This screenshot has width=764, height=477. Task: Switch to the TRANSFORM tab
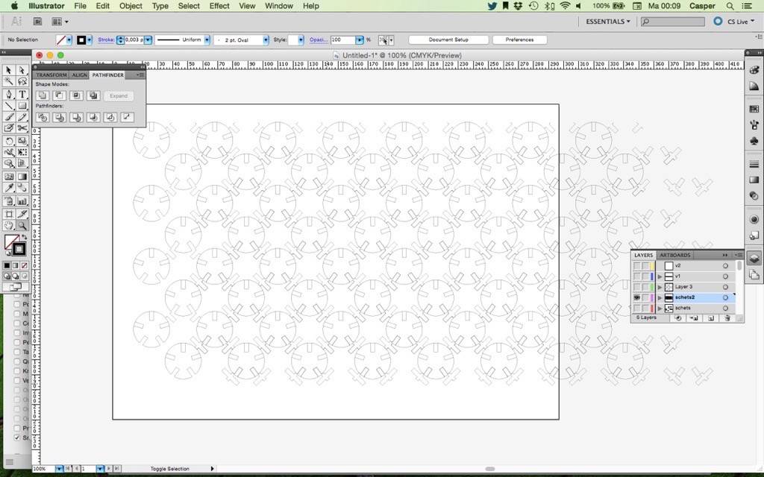tap(51, 75)
